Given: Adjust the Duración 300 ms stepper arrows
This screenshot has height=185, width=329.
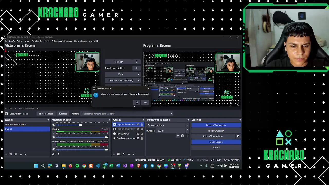Looking at the screenshot, I should coord(187,131).
